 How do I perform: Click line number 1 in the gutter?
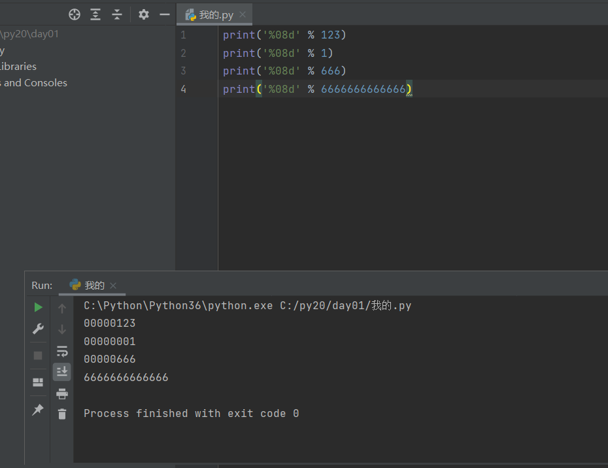184,35
